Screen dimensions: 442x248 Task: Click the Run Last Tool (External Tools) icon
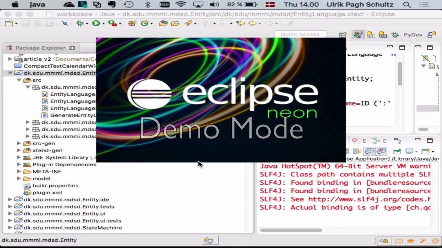click(112, 23)
